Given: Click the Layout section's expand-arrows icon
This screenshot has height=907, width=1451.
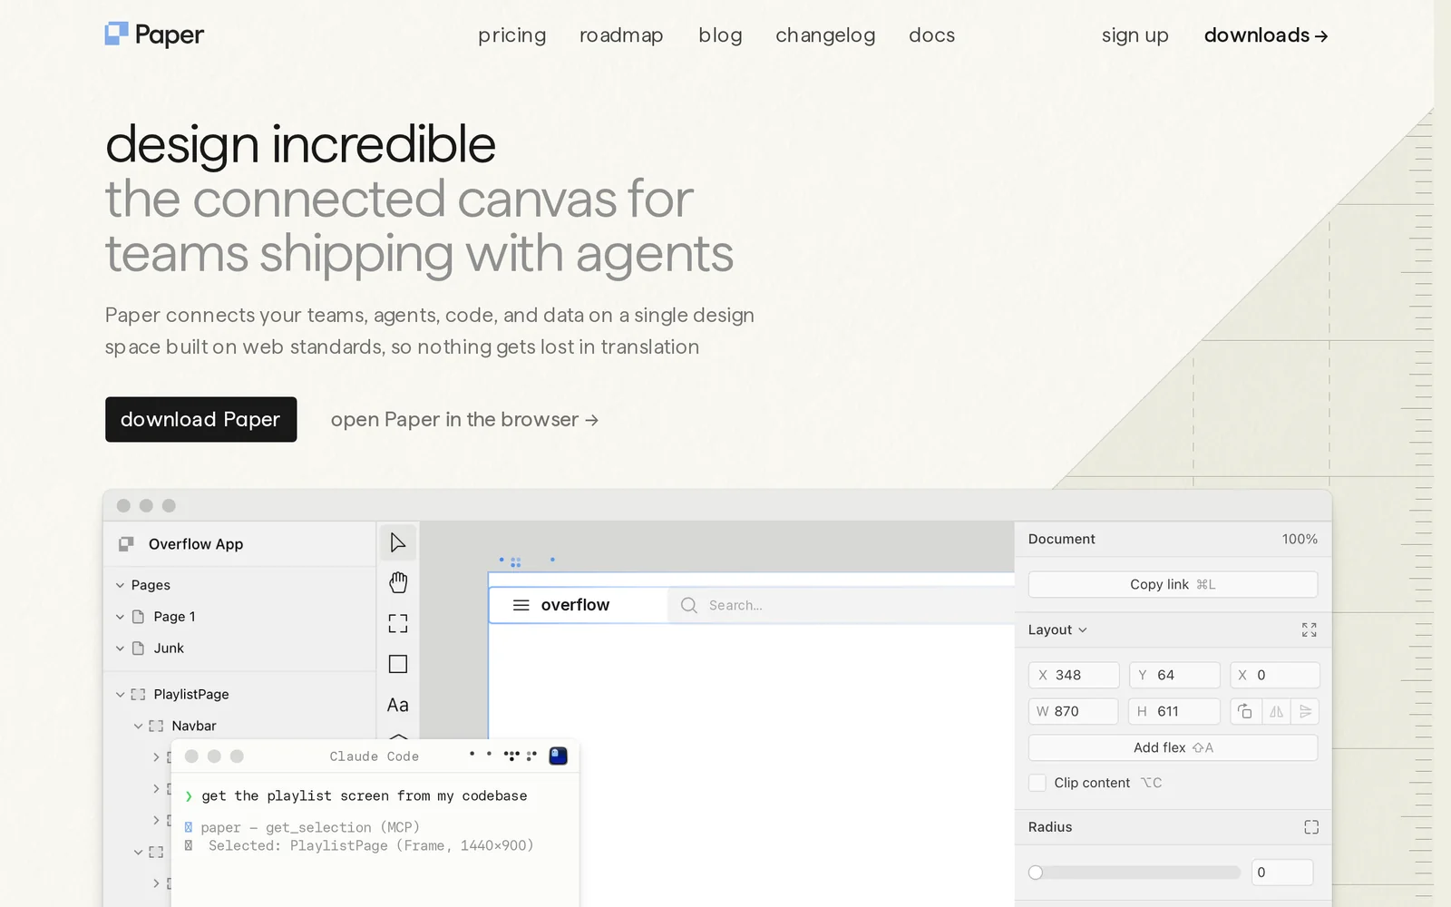Looking at the screenshot, I should coord(1309,629).
